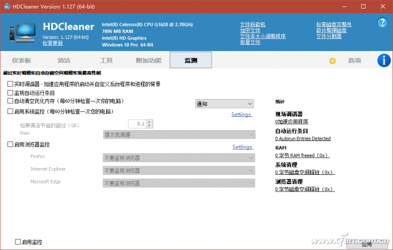
Task: Click the blue help question mark icon
Action: [x=382, y=22]
